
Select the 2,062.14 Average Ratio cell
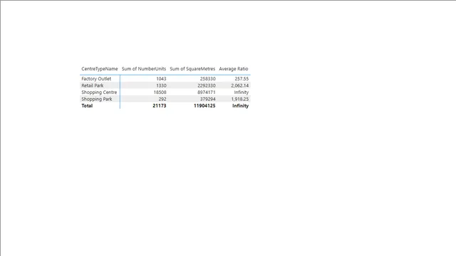(x=240, y=85)
